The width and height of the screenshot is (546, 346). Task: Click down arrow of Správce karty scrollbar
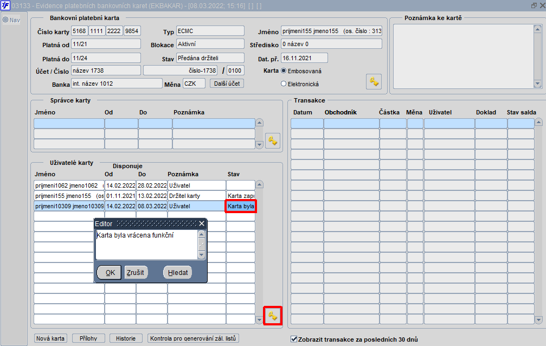(259, 145)
